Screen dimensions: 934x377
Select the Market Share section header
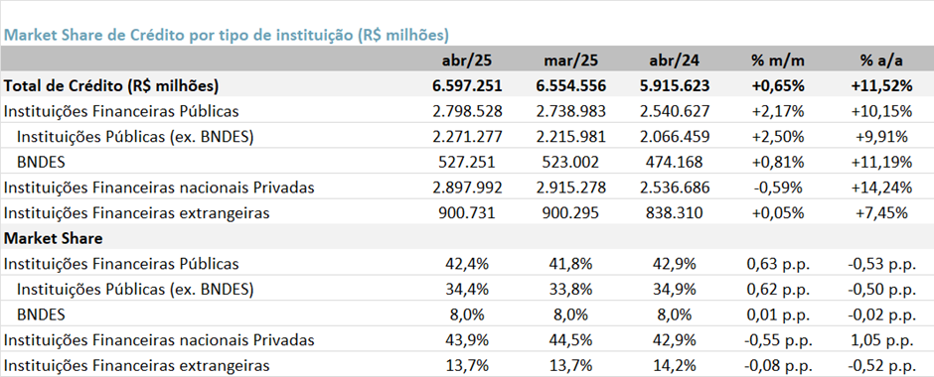(x=53, y=238)
